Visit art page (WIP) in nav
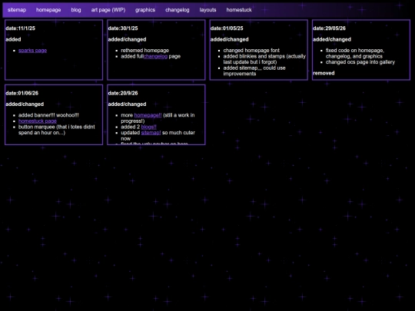415x311 pixels. click(108, 10)
